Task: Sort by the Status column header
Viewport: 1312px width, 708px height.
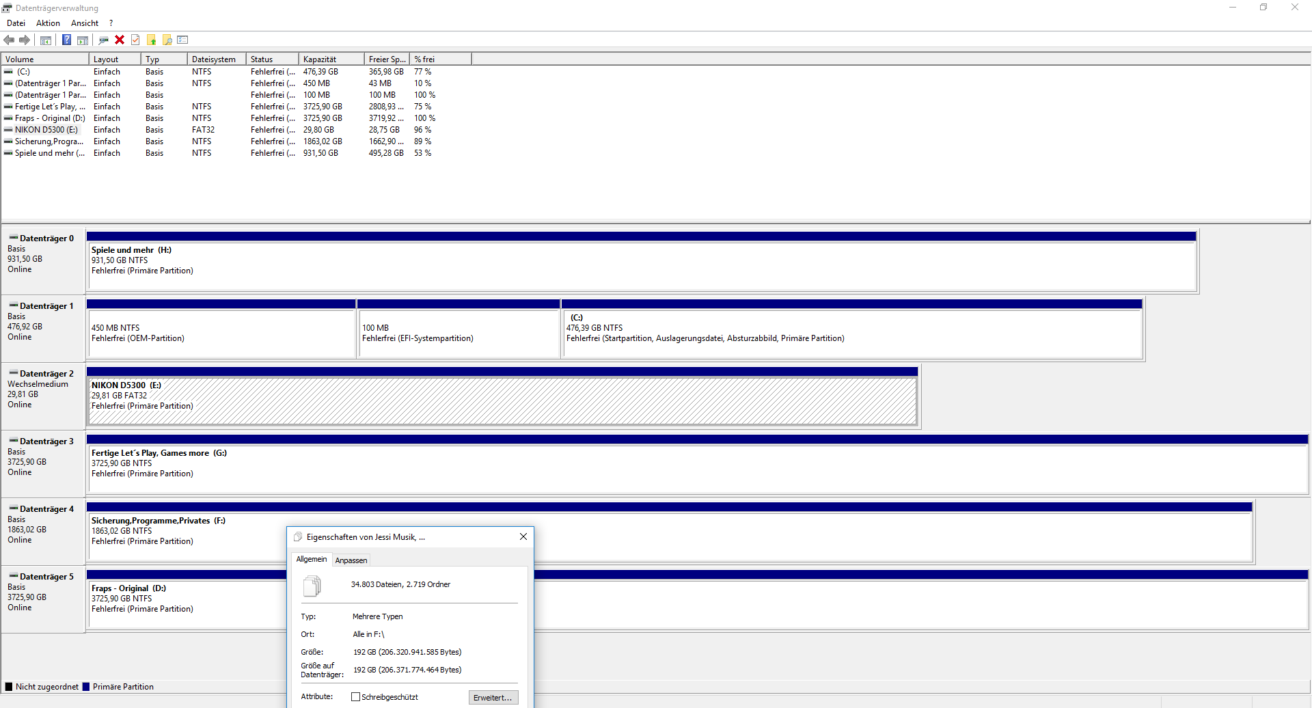Action: pos(273,59)
